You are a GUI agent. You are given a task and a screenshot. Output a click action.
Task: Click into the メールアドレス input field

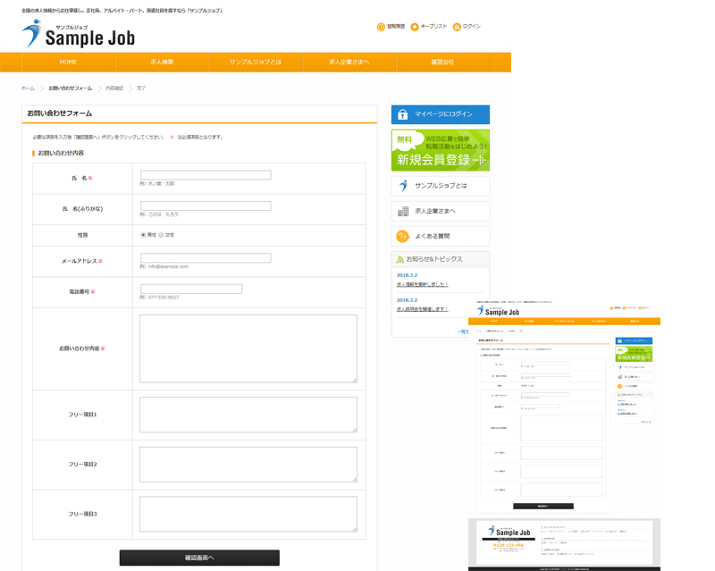point(206,258)
